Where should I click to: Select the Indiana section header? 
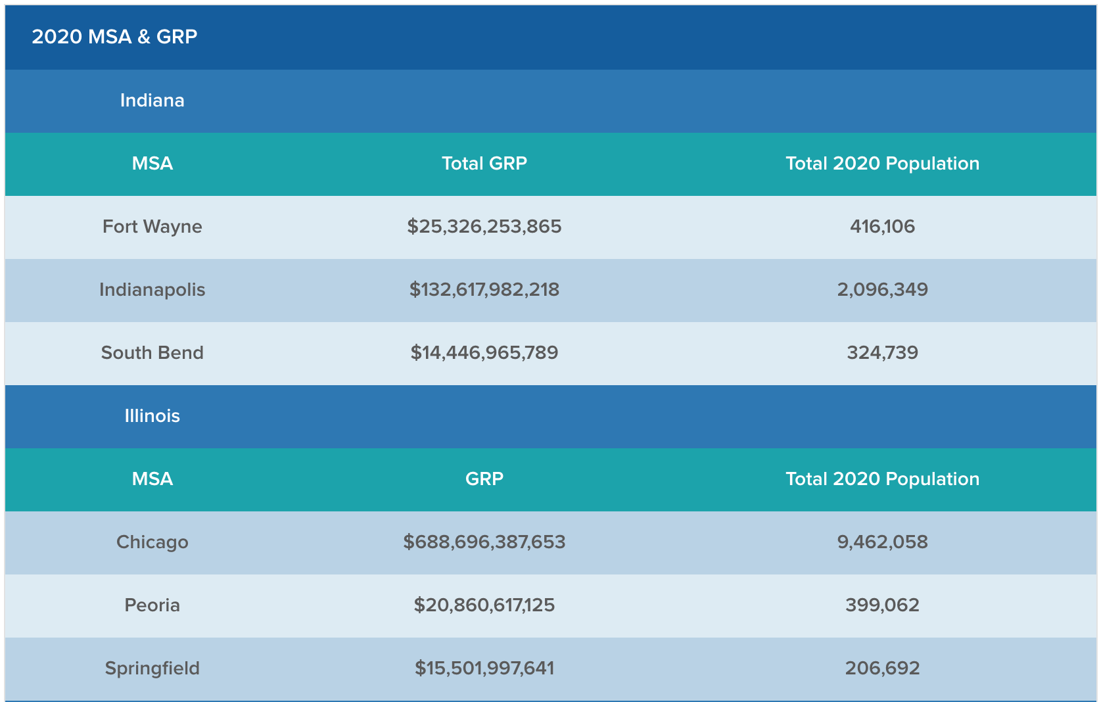(x=152, y=101)
